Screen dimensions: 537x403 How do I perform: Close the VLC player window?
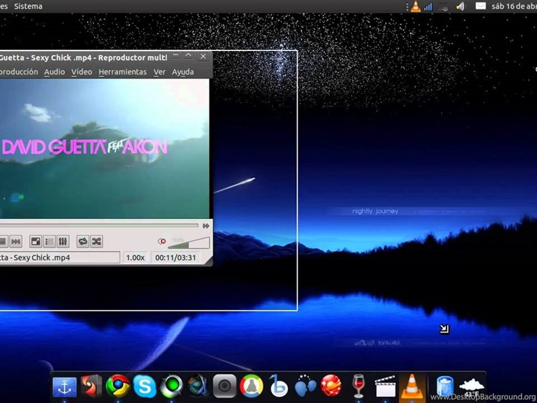coord(203,56)
